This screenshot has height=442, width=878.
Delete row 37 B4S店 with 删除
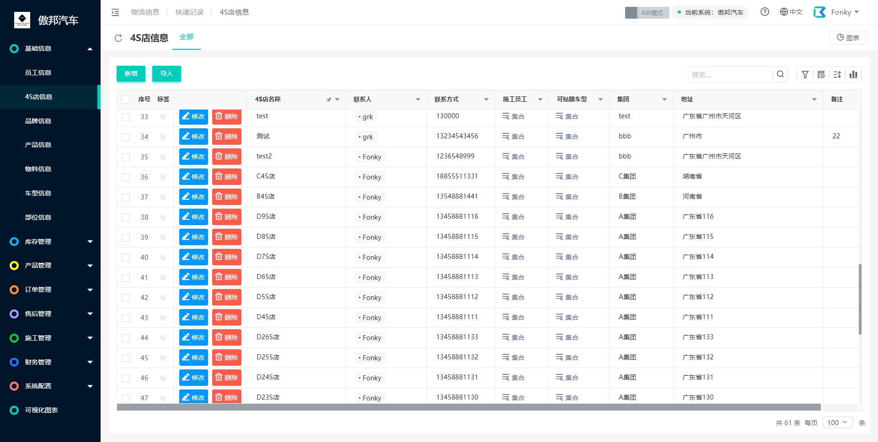(x=227, y=197)
